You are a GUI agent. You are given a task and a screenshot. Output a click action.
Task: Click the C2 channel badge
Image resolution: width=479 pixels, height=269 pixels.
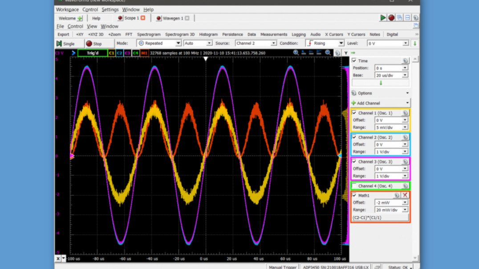point(119,53)
